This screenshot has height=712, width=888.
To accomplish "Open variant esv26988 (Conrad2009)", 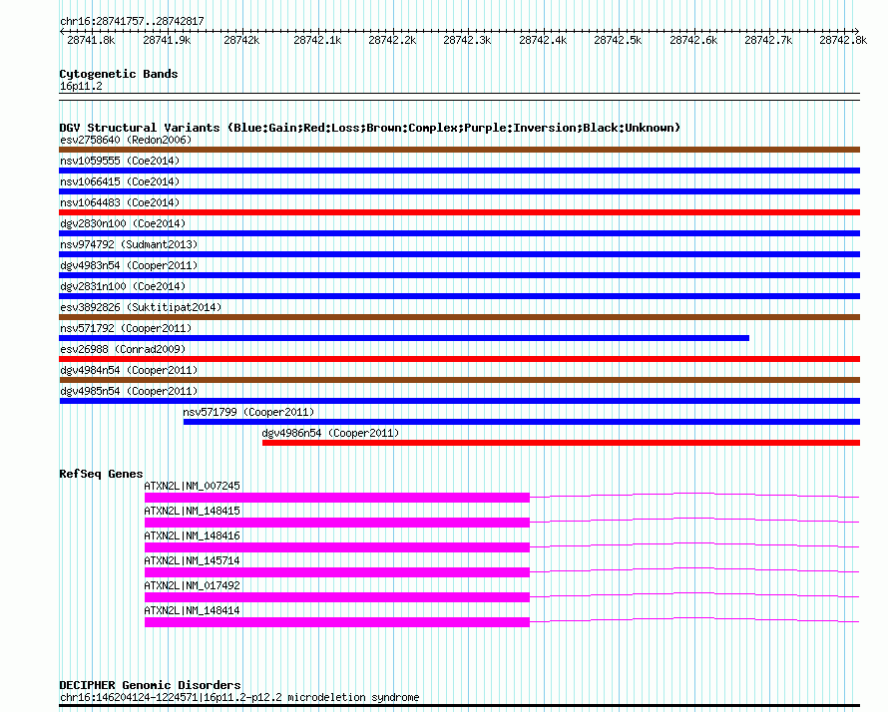I will click(x=123, y=349).
